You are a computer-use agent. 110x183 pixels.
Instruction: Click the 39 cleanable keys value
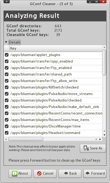coord(58,35)
